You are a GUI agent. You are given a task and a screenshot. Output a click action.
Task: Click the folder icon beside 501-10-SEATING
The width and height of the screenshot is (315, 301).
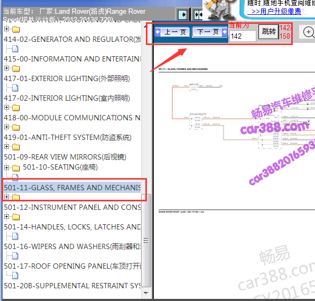16,168
